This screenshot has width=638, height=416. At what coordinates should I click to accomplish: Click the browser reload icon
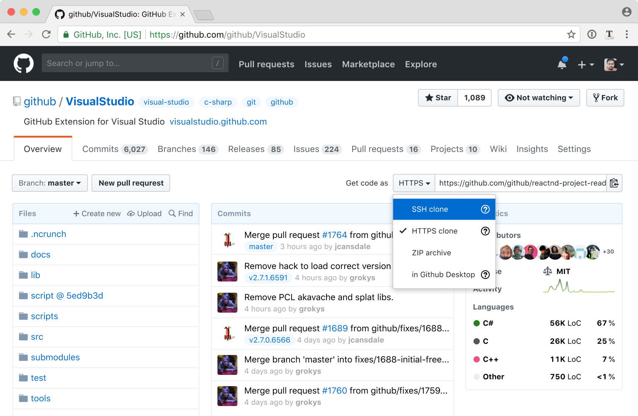(x=46, y=34)
